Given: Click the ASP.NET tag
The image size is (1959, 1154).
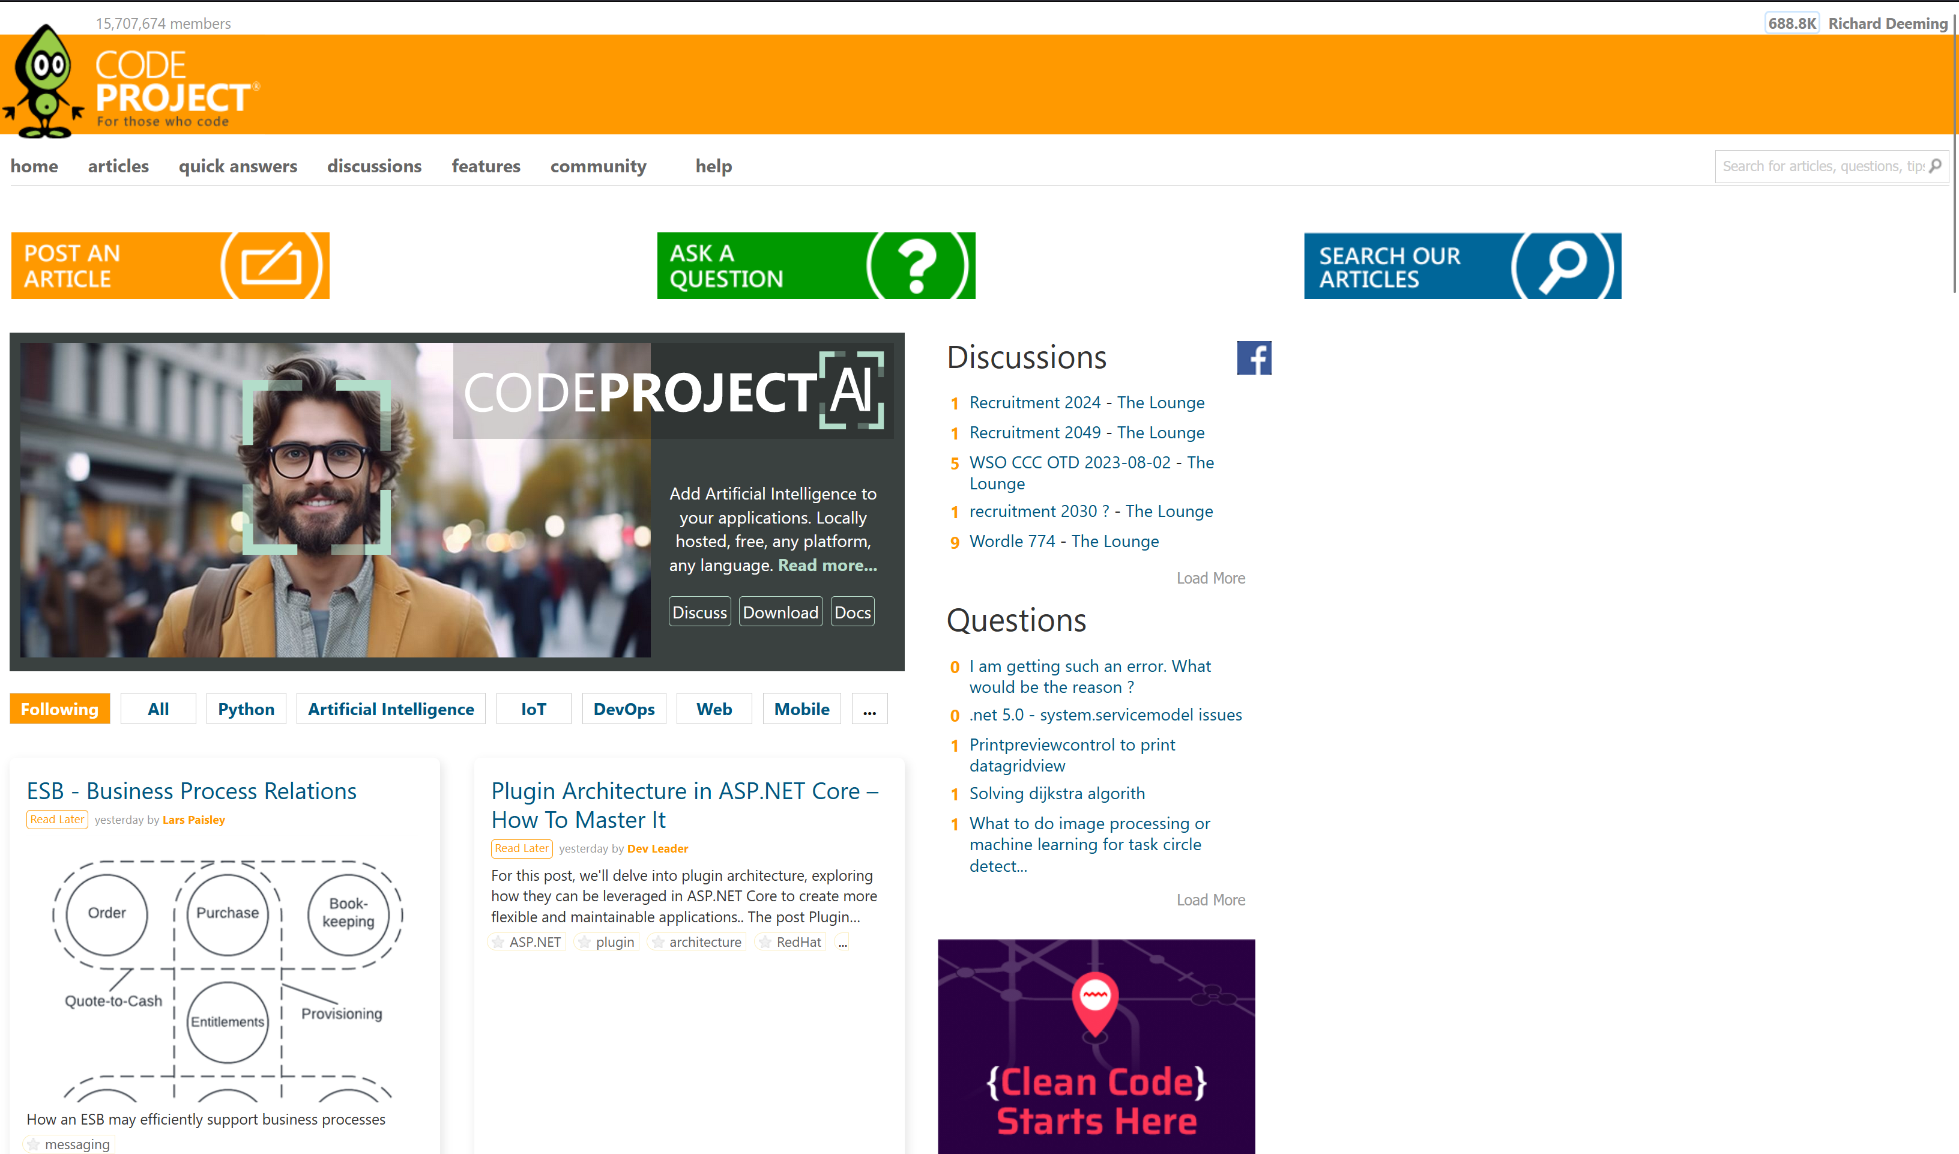Looking at the screenshot, I should (535, 941).
